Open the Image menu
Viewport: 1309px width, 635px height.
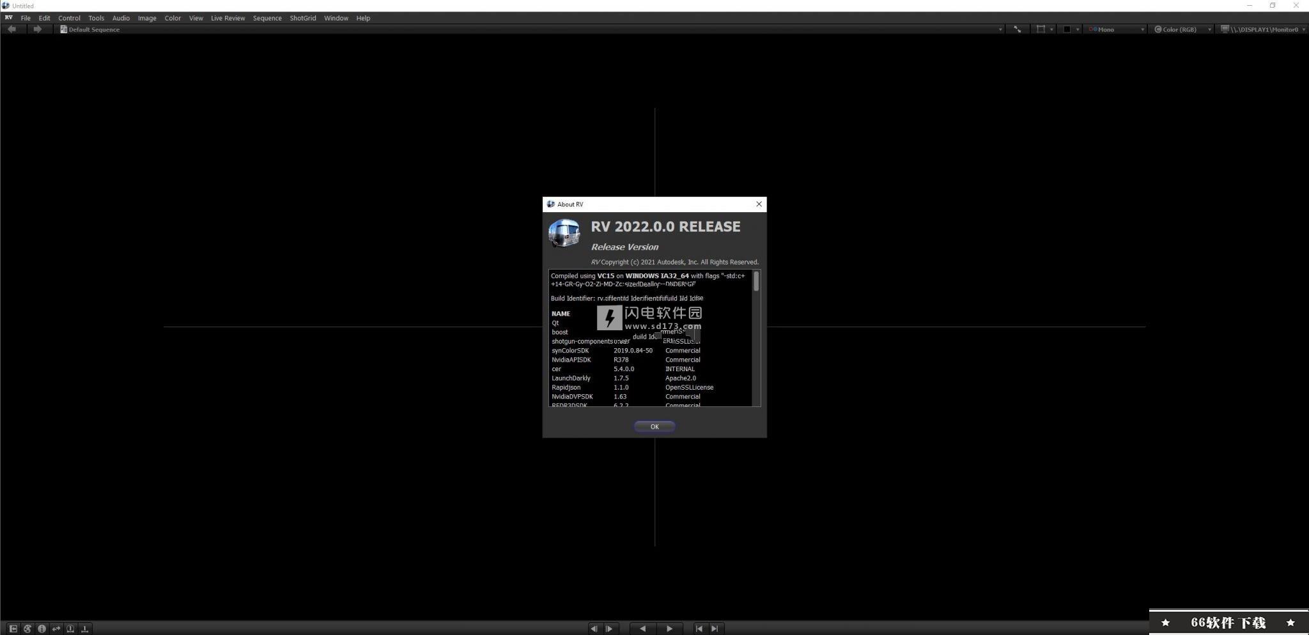click(x=147, y=18)
